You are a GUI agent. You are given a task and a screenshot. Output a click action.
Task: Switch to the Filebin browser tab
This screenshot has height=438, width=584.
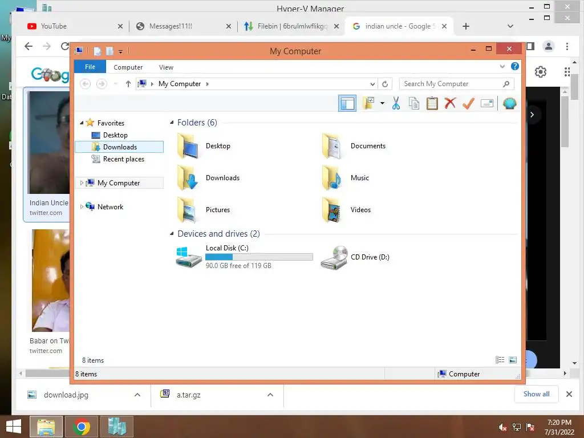(290, 26)
